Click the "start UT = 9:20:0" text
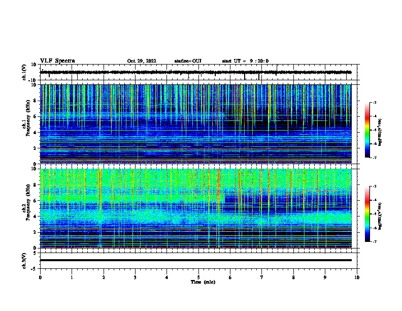Screen dimensions: 402x311 (245, 61)
